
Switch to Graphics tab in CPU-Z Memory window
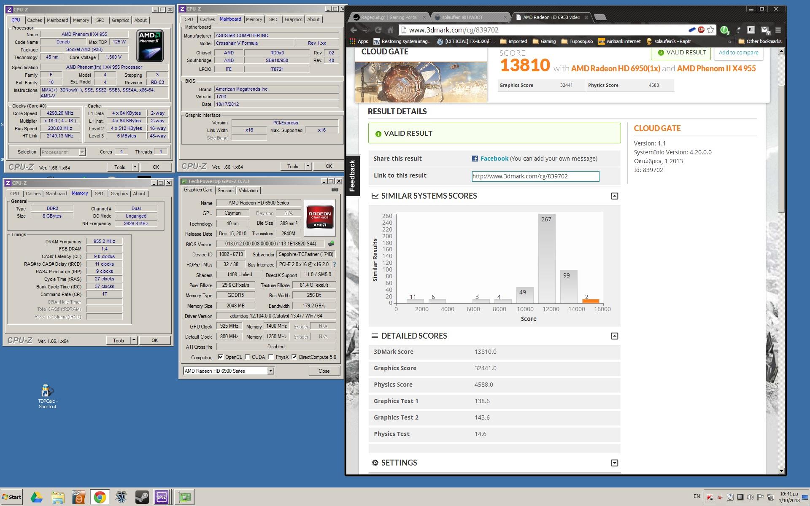tap(119, 194)
